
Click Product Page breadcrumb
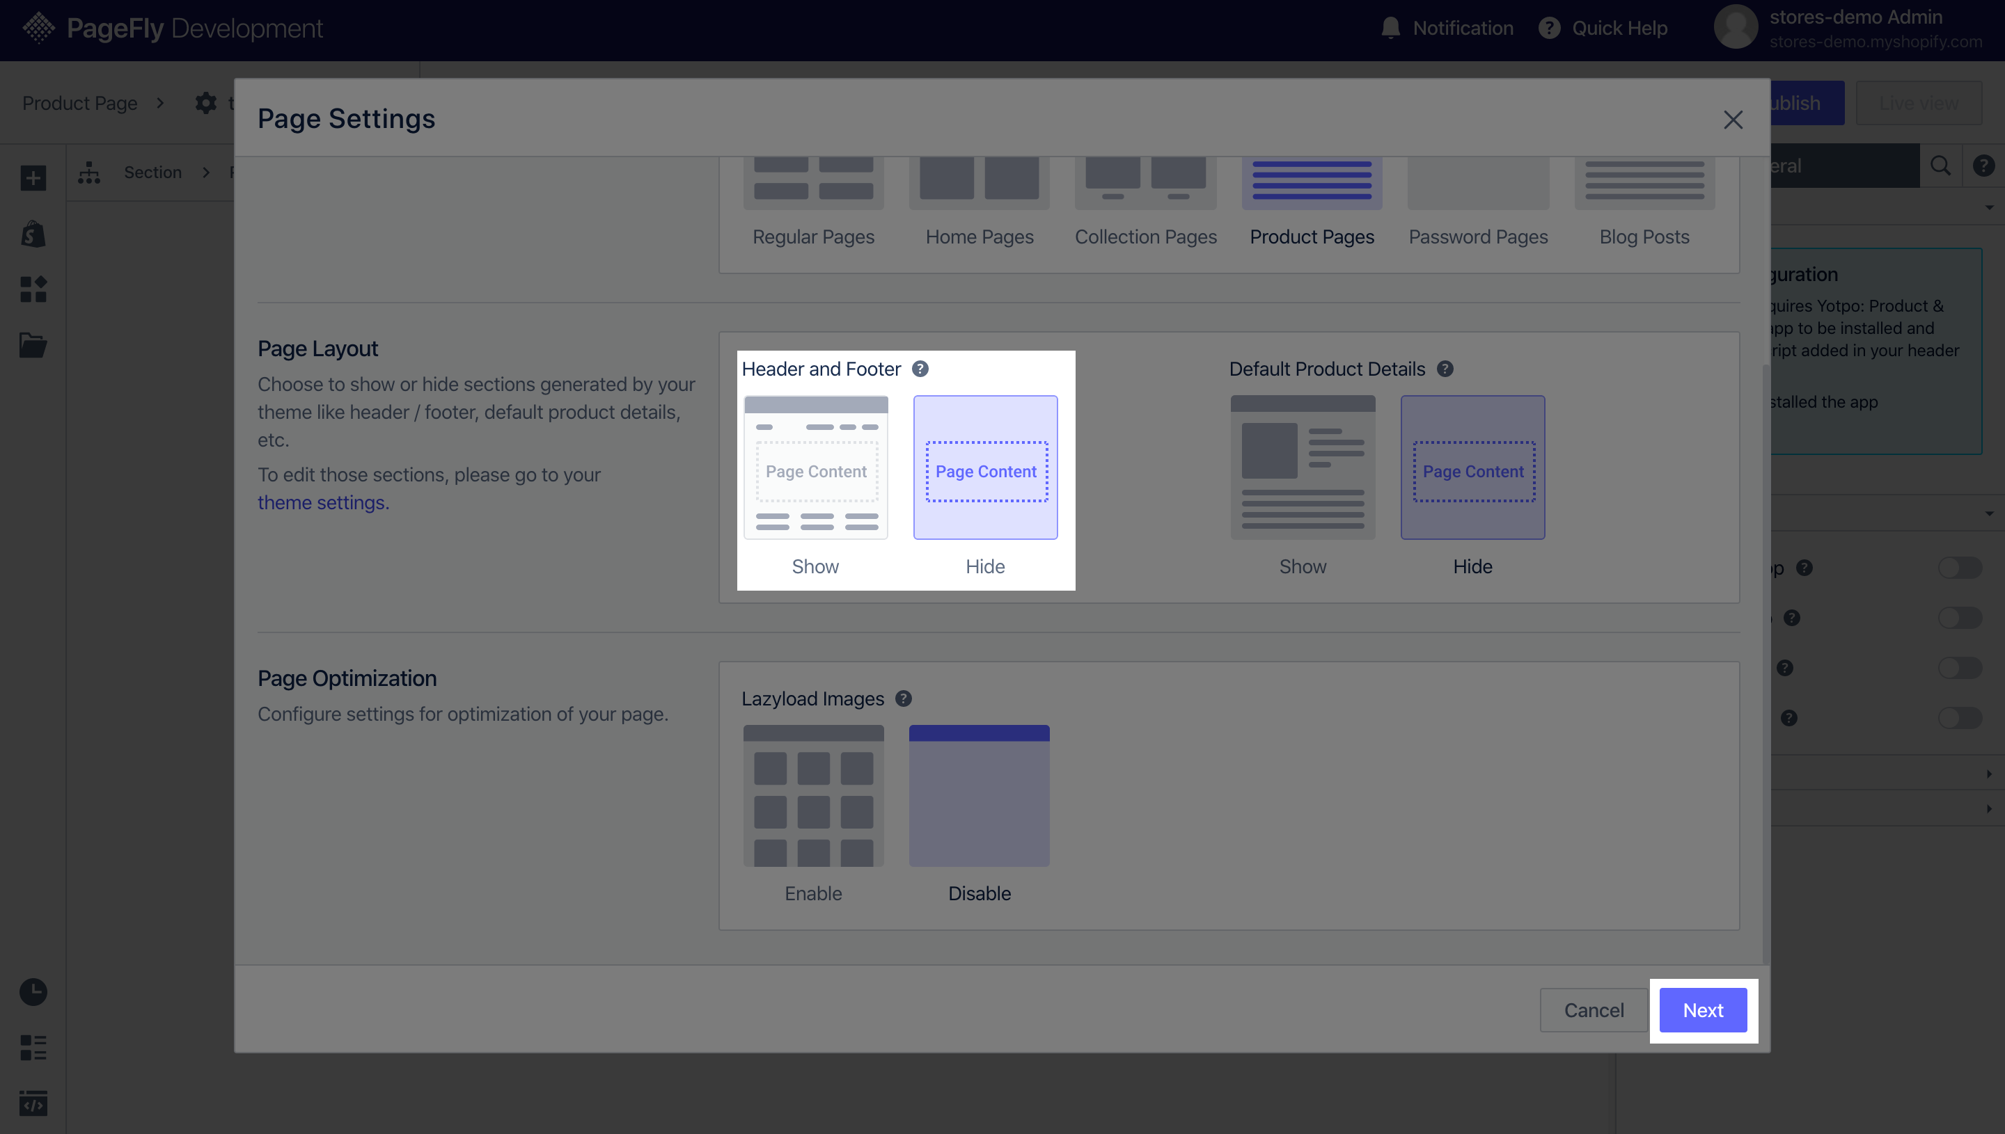click(79, 103)
